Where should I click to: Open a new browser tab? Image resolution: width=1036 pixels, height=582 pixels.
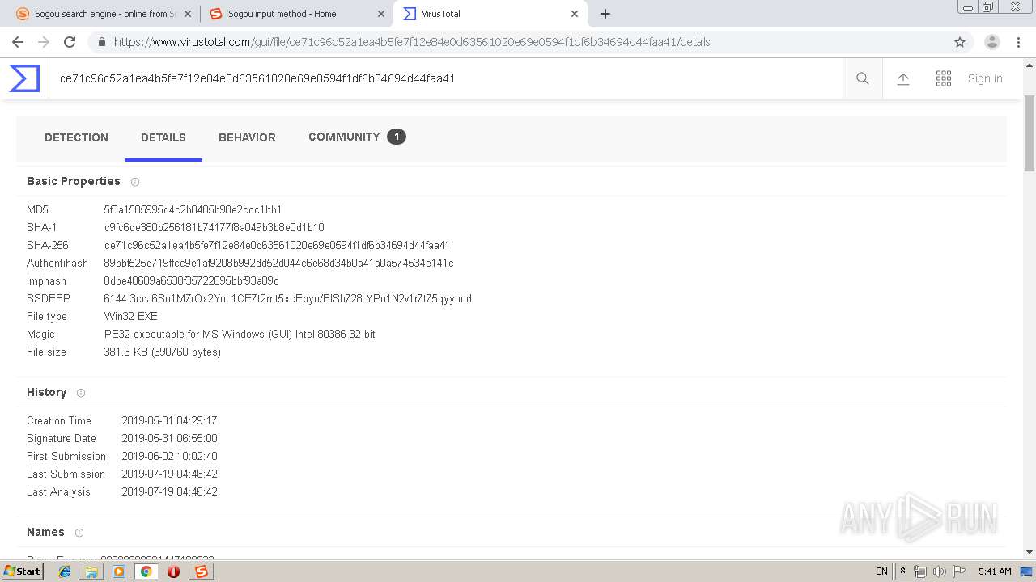click(x=605, y=14)
